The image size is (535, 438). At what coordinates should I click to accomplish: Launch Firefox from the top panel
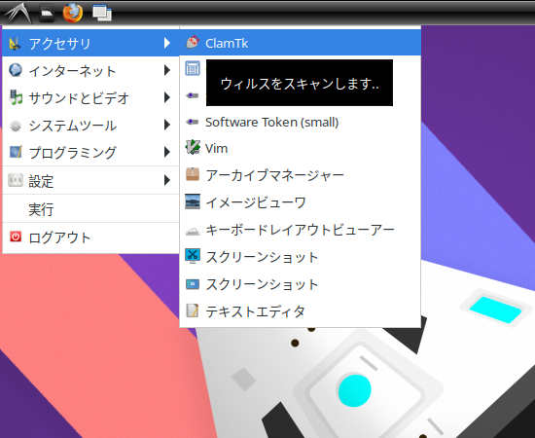coord(73,13)
